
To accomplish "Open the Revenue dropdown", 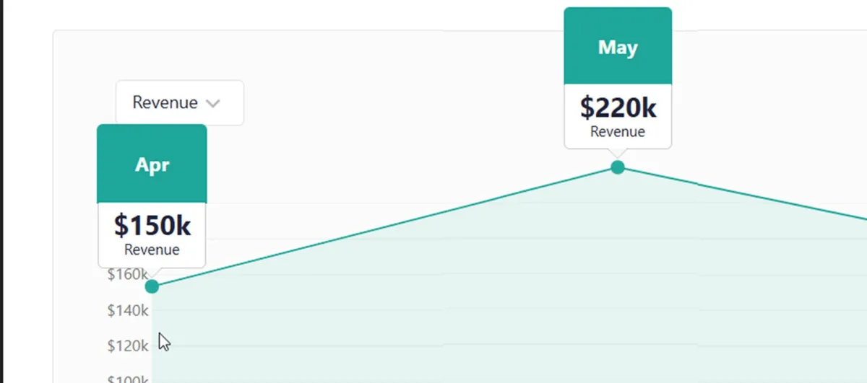I will point(180,102).
